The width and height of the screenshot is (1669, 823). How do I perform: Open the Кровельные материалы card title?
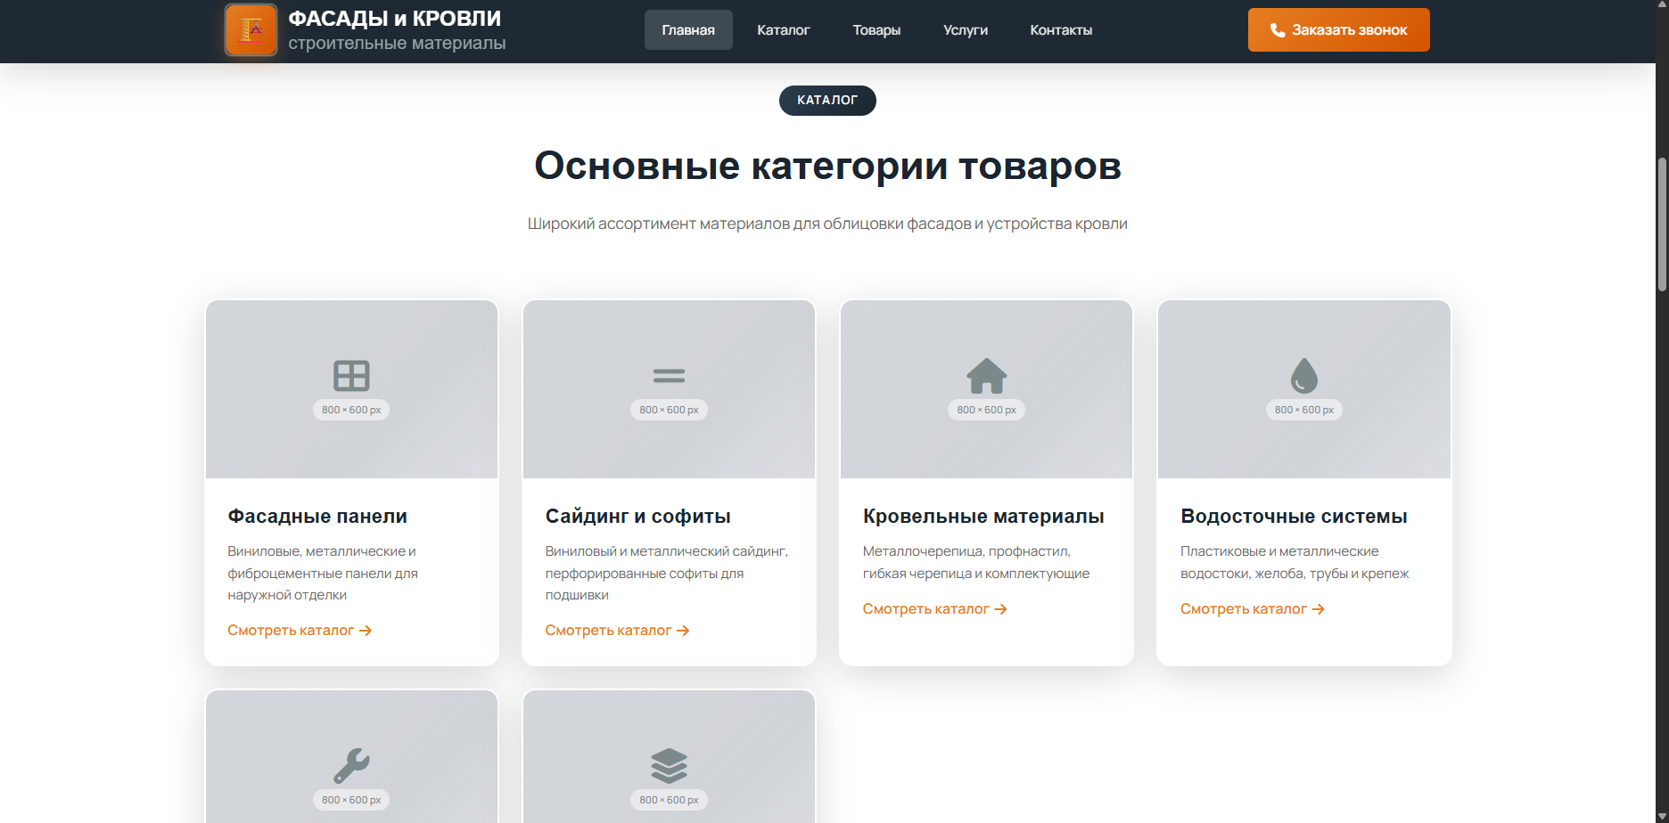coord(983,517)
